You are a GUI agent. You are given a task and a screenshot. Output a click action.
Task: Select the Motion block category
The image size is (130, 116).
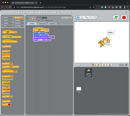click(x=7, y=18)
